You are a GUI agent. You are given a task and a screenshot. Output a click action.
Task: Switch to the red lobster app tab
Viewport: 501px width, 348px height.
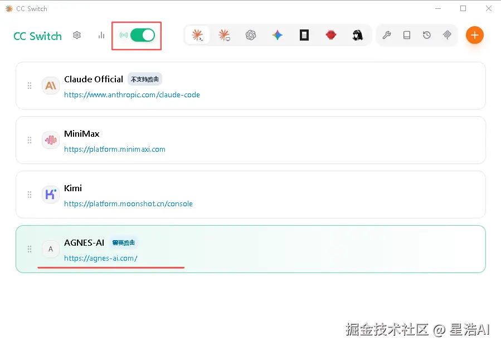point(331,34)
